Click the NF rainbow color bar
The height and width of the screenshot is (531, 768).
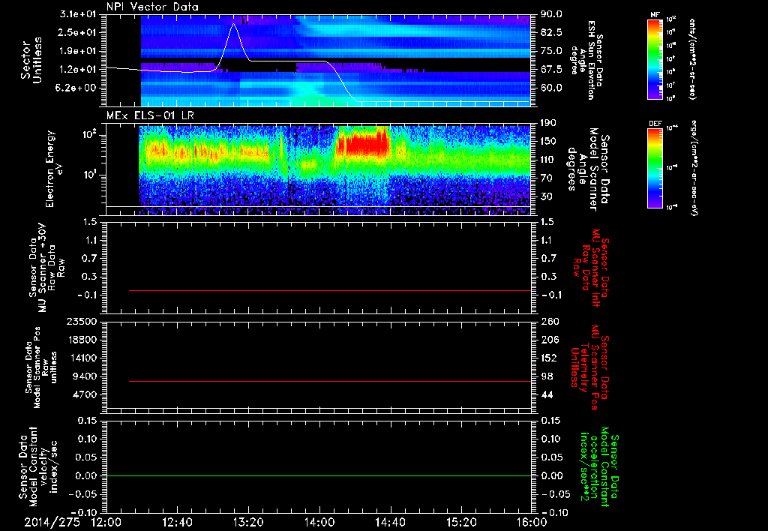655,58
